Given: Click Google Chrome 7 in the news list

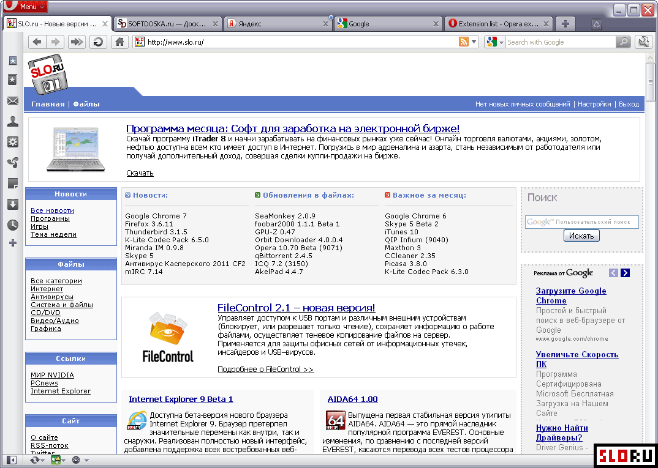Looking at the screenshot, I should [156, 216].
